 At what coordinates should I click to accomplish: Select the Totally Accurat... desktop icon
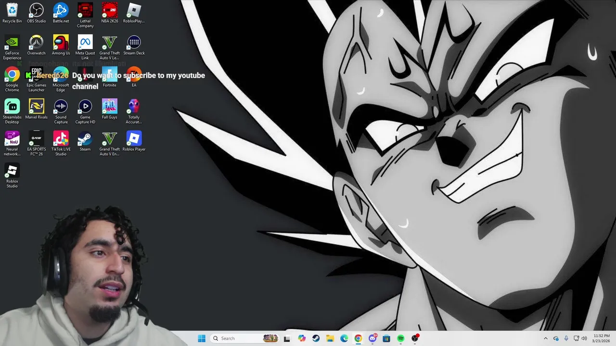pyautogui.click(x=134, y=111)
